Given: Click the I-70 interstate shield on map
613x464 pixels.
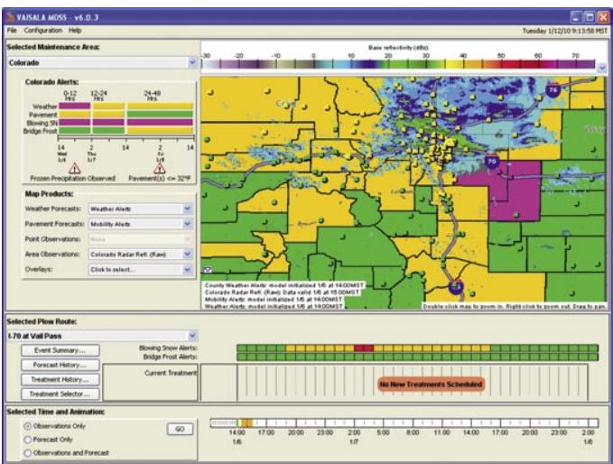Looking at the screenshot, I should pyautogui.click(x=492, y=161).
